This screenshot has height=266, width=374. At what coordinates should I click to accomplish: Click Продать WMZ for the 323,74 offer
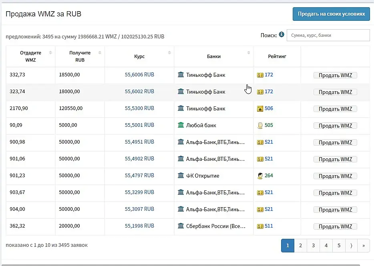[335, 92]
